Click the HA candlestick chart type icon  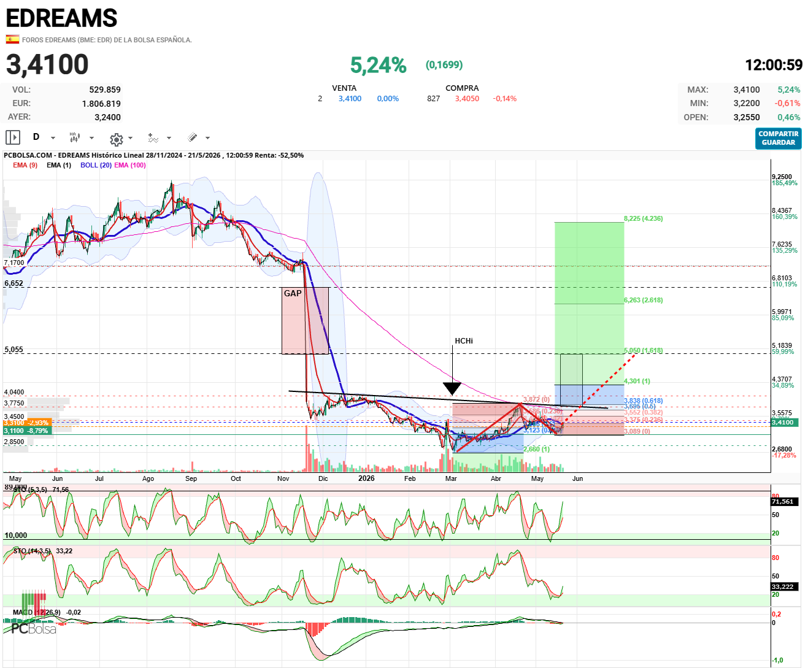pyautogui.click(x=74, y=137)
